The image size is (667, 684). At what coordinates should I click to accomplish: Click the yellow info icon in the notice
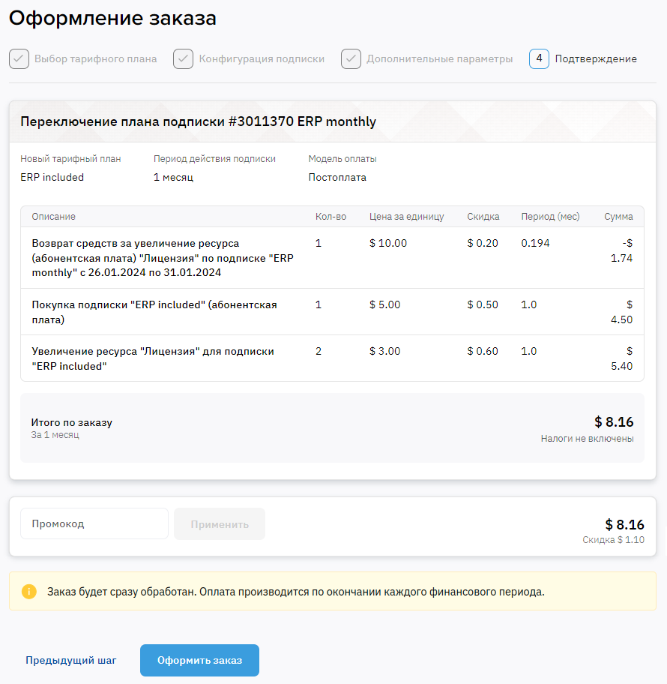(29, 592)
